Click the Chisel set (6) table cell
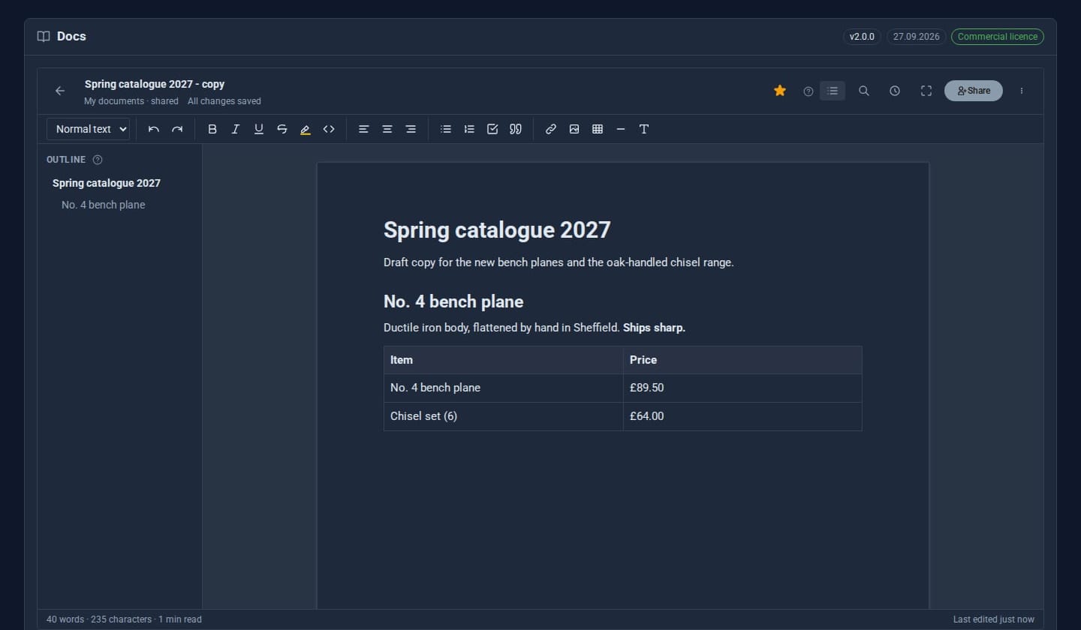1081x630 pixels. (x=504, y=416)
